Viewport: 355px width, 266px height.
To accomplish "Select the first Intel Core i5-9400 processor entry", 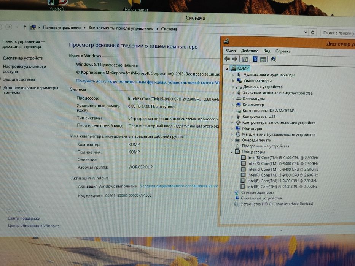I will [283, 158].
